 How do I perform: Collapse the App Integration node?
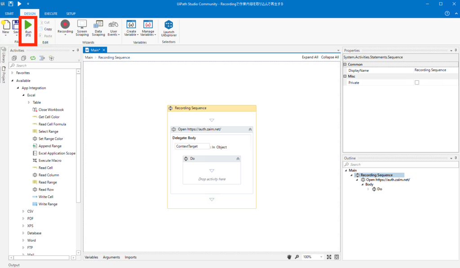point(18,88)
